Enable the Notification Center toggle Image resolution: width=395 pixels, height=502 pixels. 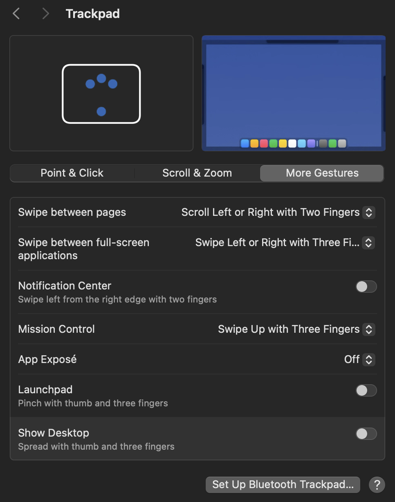click(x=366, y=287)
